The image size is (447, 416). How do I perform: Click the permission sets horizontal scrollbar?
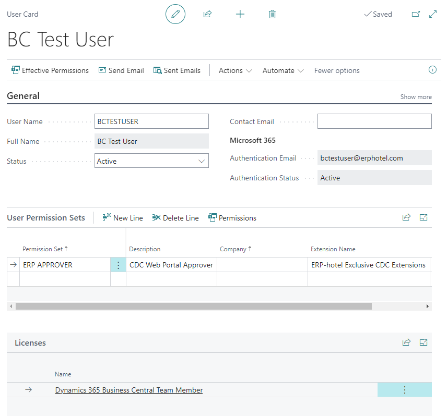193,307
